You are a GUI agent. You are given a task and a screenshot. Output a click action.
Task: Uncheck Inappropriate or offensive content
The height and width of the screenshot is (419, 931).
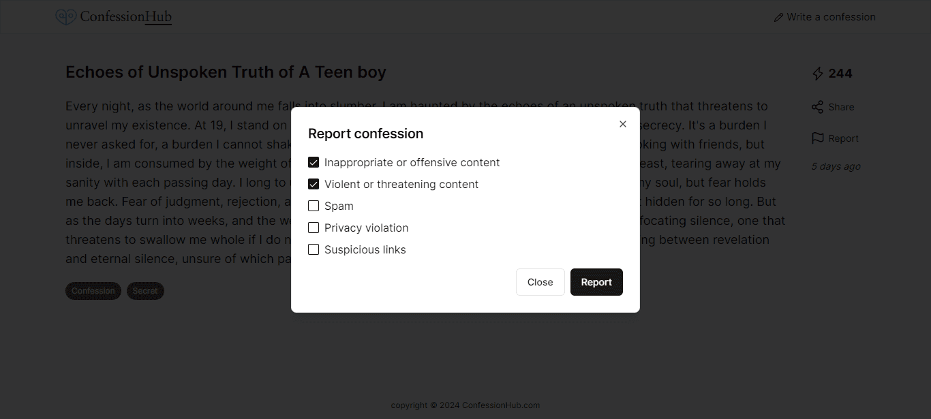[314, 163]
